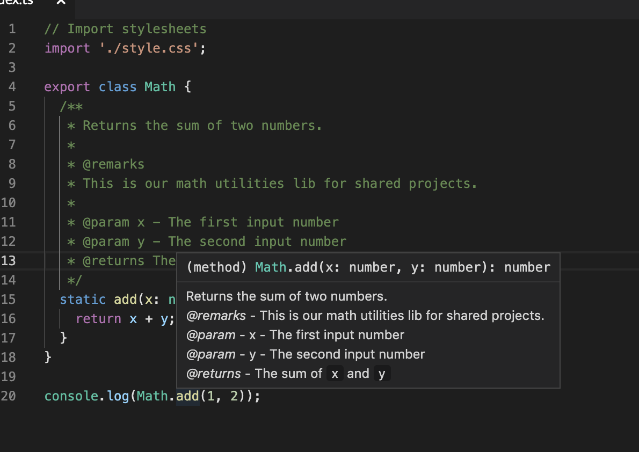Click 'Returns the sum of two numbers.' comment line
639x452 pixels.
194,126
